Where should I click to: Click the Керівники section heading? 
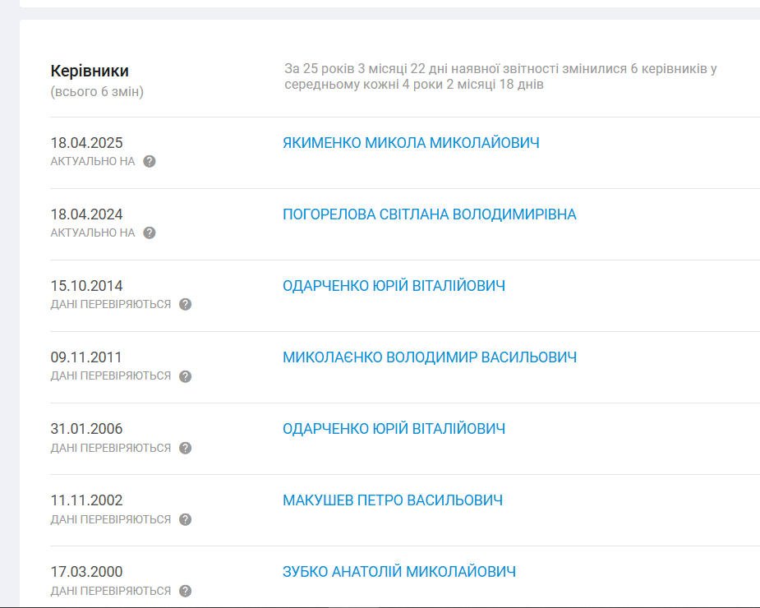pyautogui.click(x=90, y=71)
